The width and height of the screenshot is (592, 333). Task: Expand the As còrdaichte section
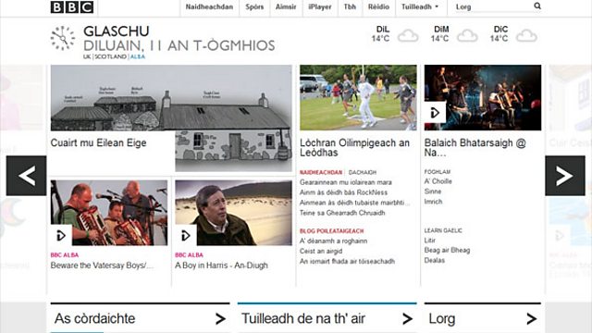(140, 318)
